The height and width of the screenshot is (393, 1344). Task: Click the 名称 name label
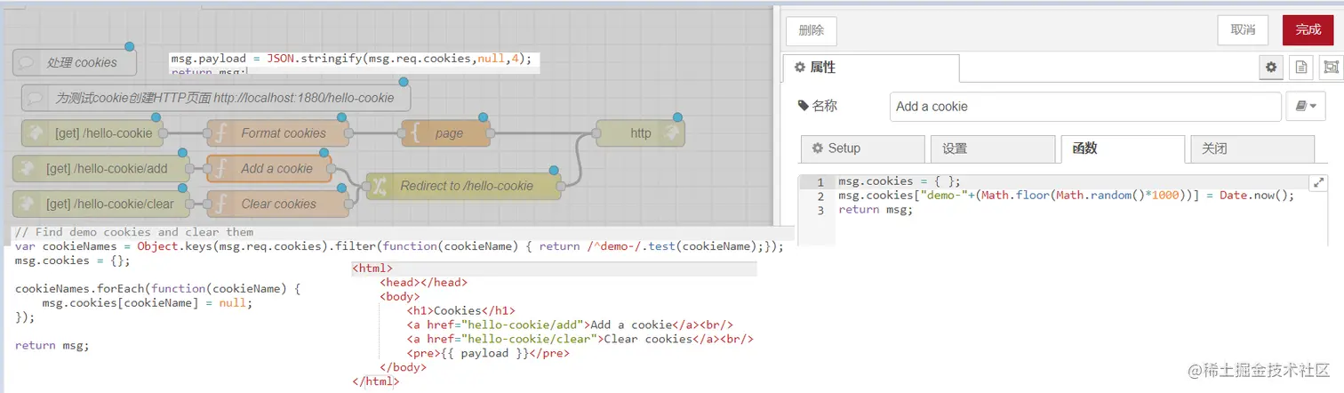(x=818, y=106)
